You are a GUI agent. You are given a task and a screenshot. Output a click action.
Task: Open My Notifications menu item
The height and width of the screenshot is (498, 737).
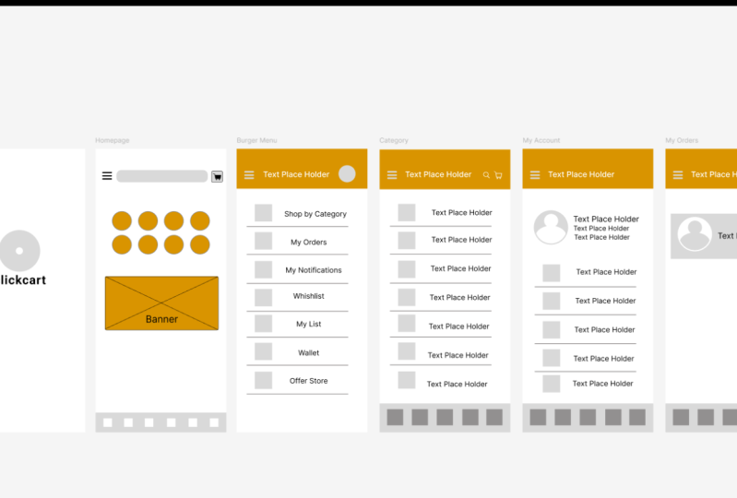coord(314,270)
